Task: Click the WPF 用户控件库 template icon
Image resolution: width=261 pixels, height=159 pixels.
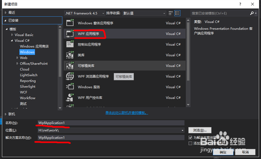Action: [70, 98]
